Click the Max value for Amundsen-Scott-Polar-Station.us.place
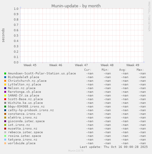Screen dimensions: 152x154 pyautogui.click(x=142, y=73)
